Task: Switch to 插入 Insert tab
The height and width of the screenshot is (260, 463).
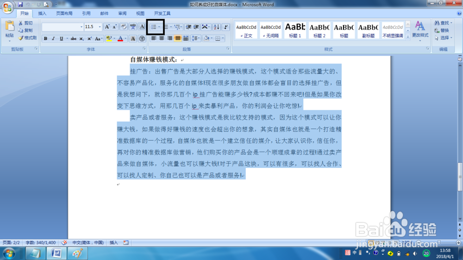Action: point(42,13)
